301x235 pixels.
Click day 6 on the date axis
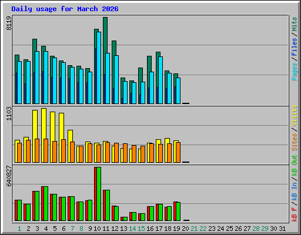63,229
